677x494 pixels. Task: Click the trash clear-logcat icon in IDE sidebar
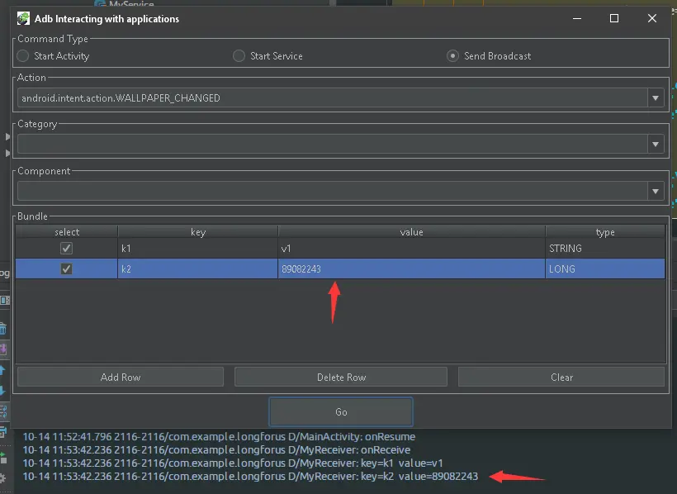point(3,329)
